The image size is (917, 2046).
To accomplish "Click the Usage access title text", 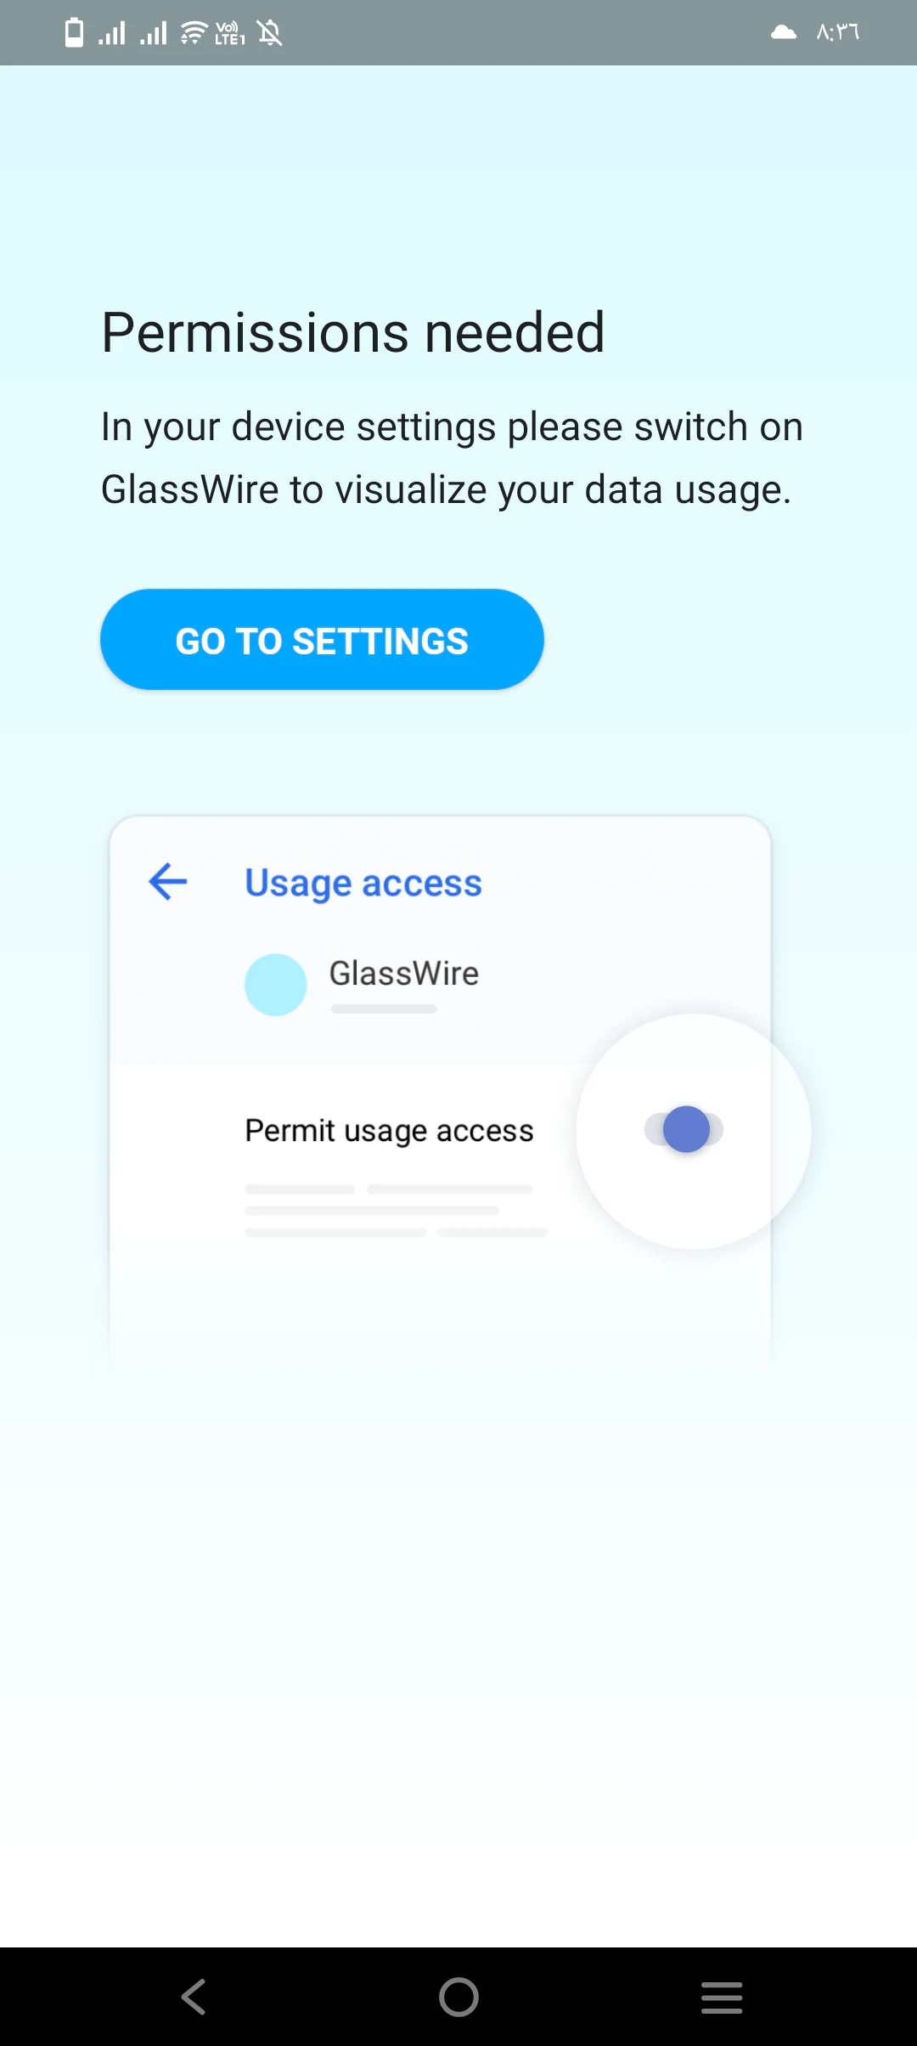I will pos(363,883).
